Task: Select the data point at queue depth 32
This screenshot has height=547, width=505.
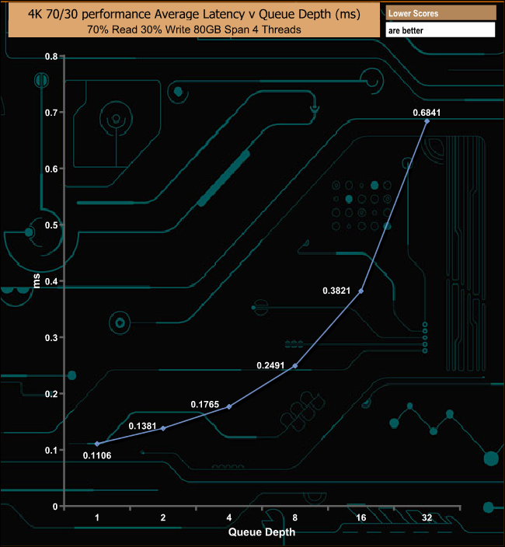Action: point(427,121)
